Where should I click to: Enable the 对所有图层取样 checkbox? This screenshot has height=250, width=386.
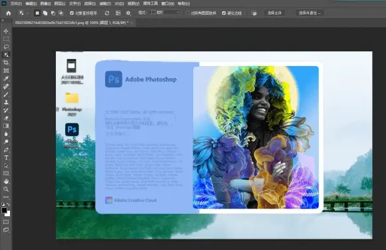pos(188,13)
